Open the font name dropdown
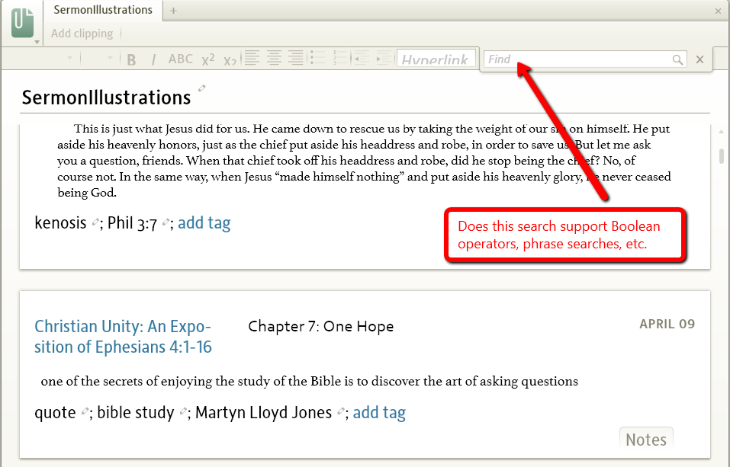 [x=70, y=58]
